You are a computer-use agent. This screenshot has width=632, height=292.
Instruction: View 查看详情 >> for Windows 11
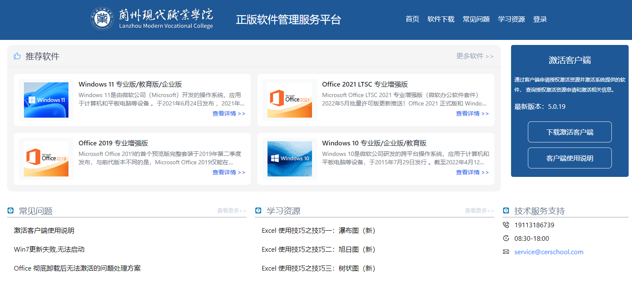tap(229, 113)
